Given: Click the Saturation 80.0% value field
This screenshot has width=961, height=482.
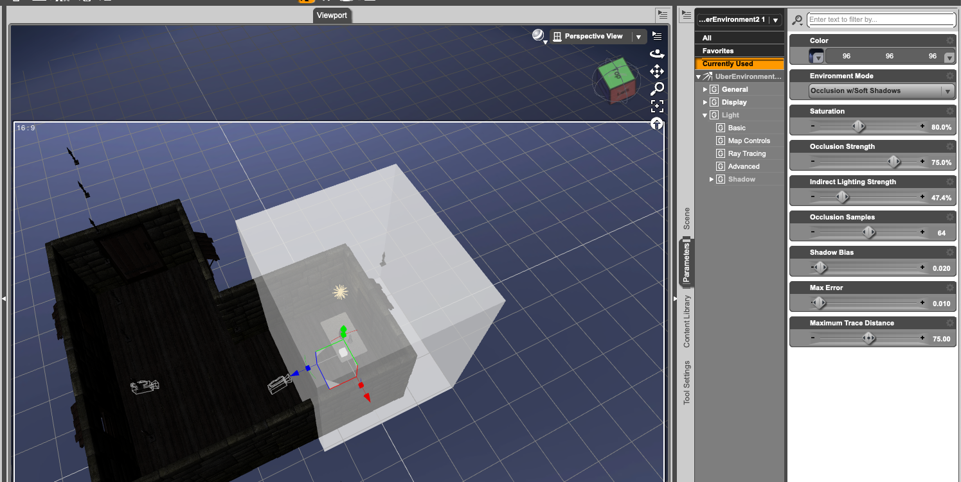Looking at the screenshot, I should [x=941, y=127].
